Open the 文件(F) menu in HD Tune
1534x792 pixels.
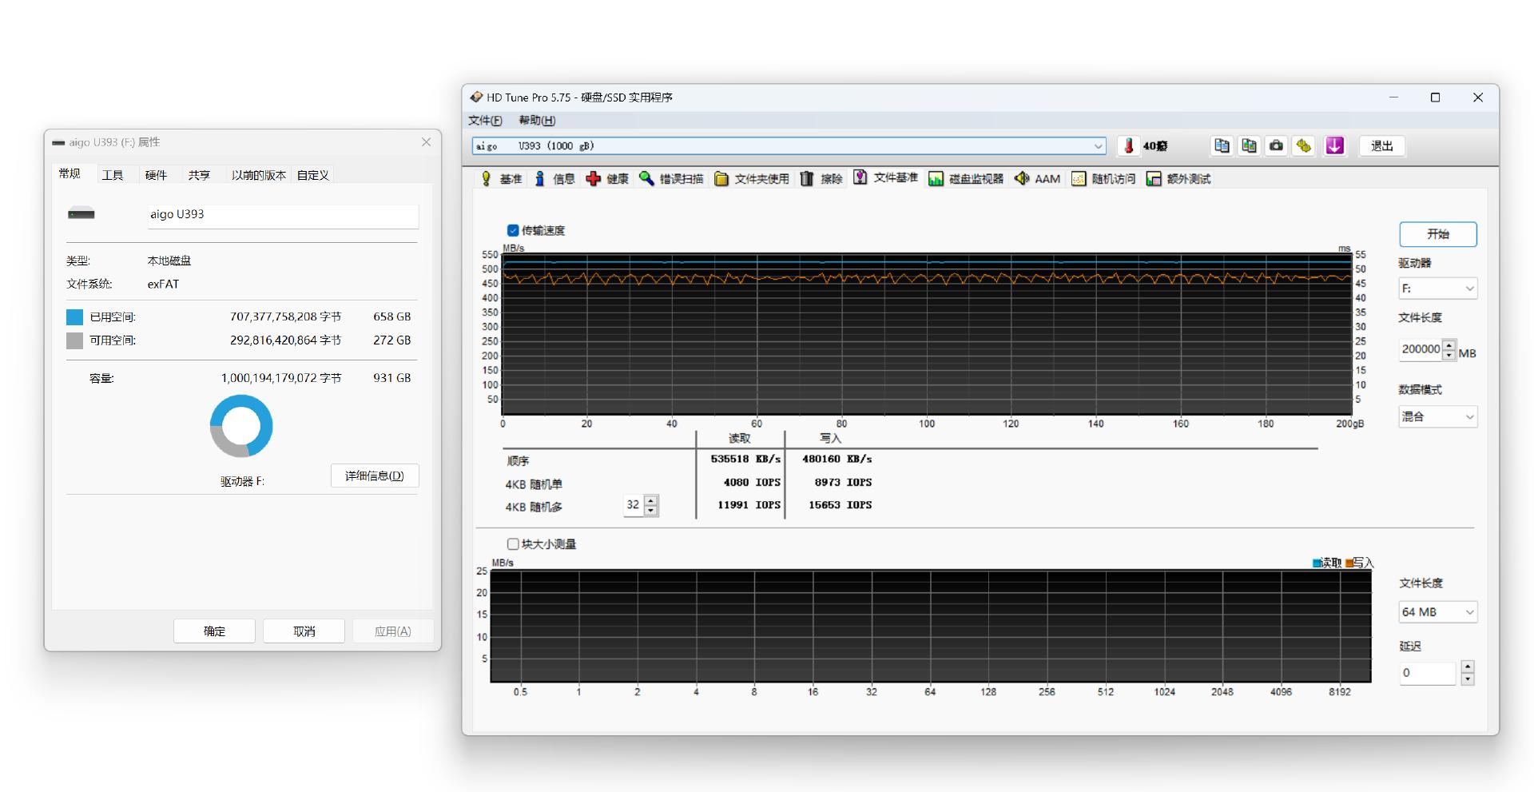tap(485, 121)
